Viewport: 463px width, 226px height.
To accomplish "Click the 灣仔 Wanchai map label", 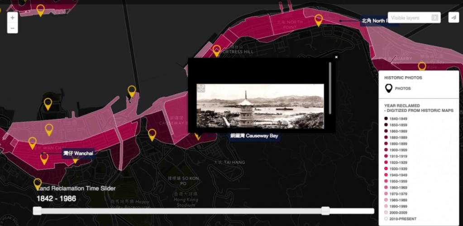I will pyautogui.click(x=77, y=153).
